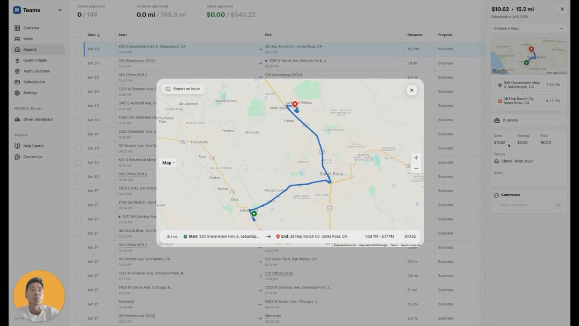Click the comment input field
This screenshot has width=579, height=326.
(x=525, y=205)
